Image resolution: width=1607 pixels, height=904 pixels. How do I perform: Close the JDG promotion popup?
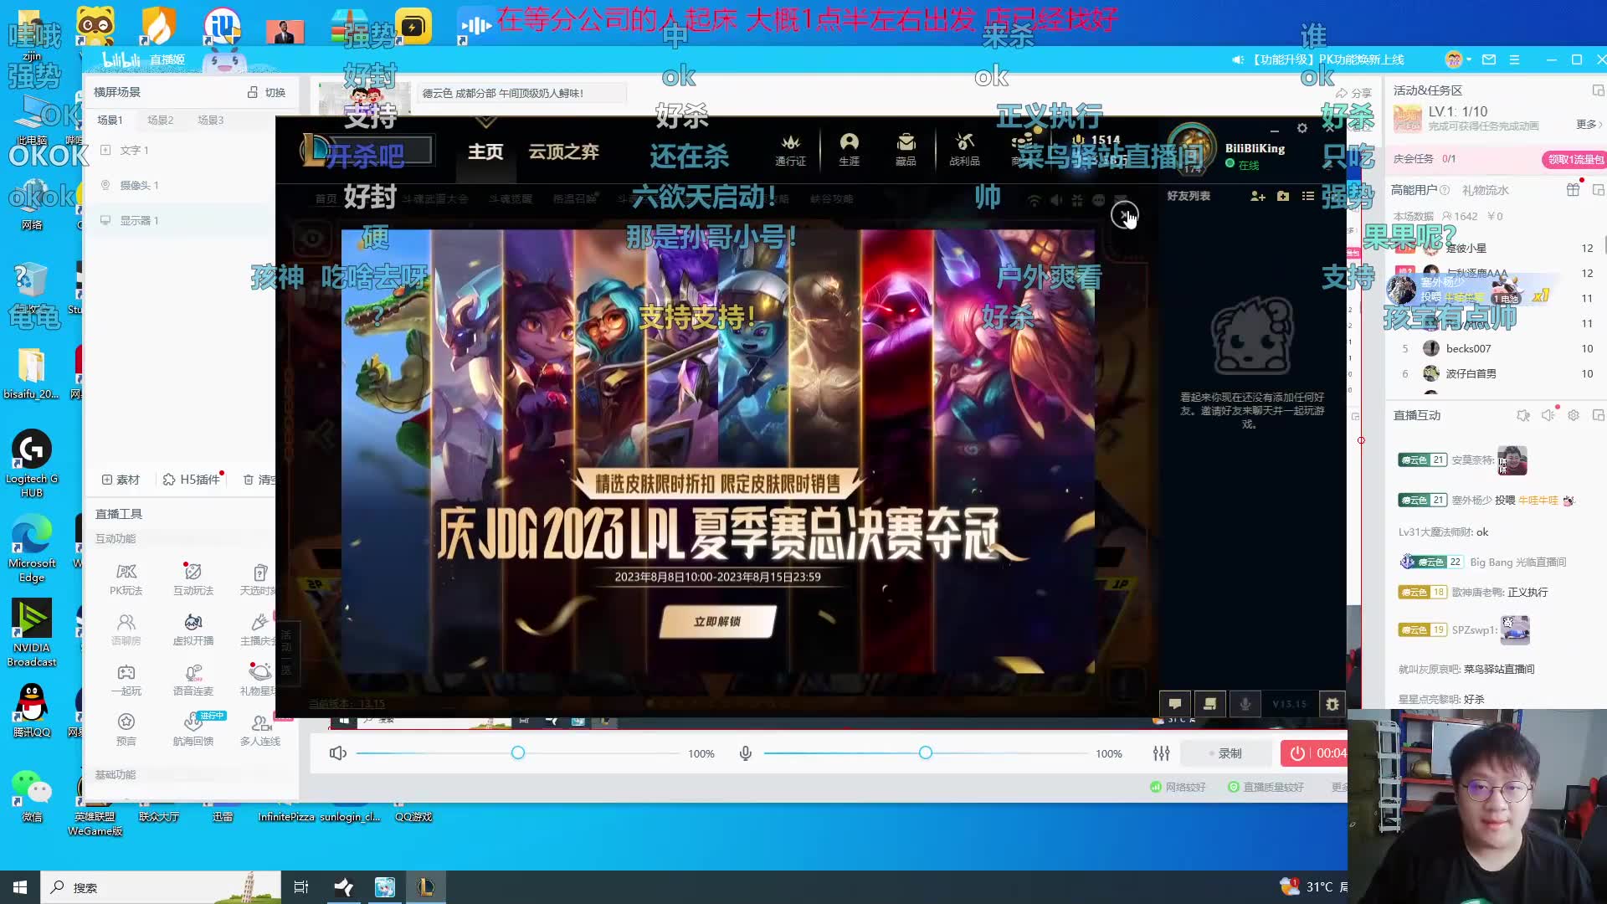1124,215
